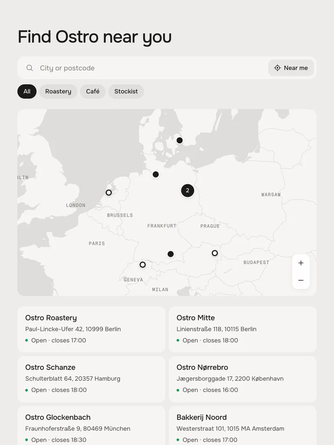Click the BUDAPEST map label
This screenshot has width=334, height=445.
point(256,262)
